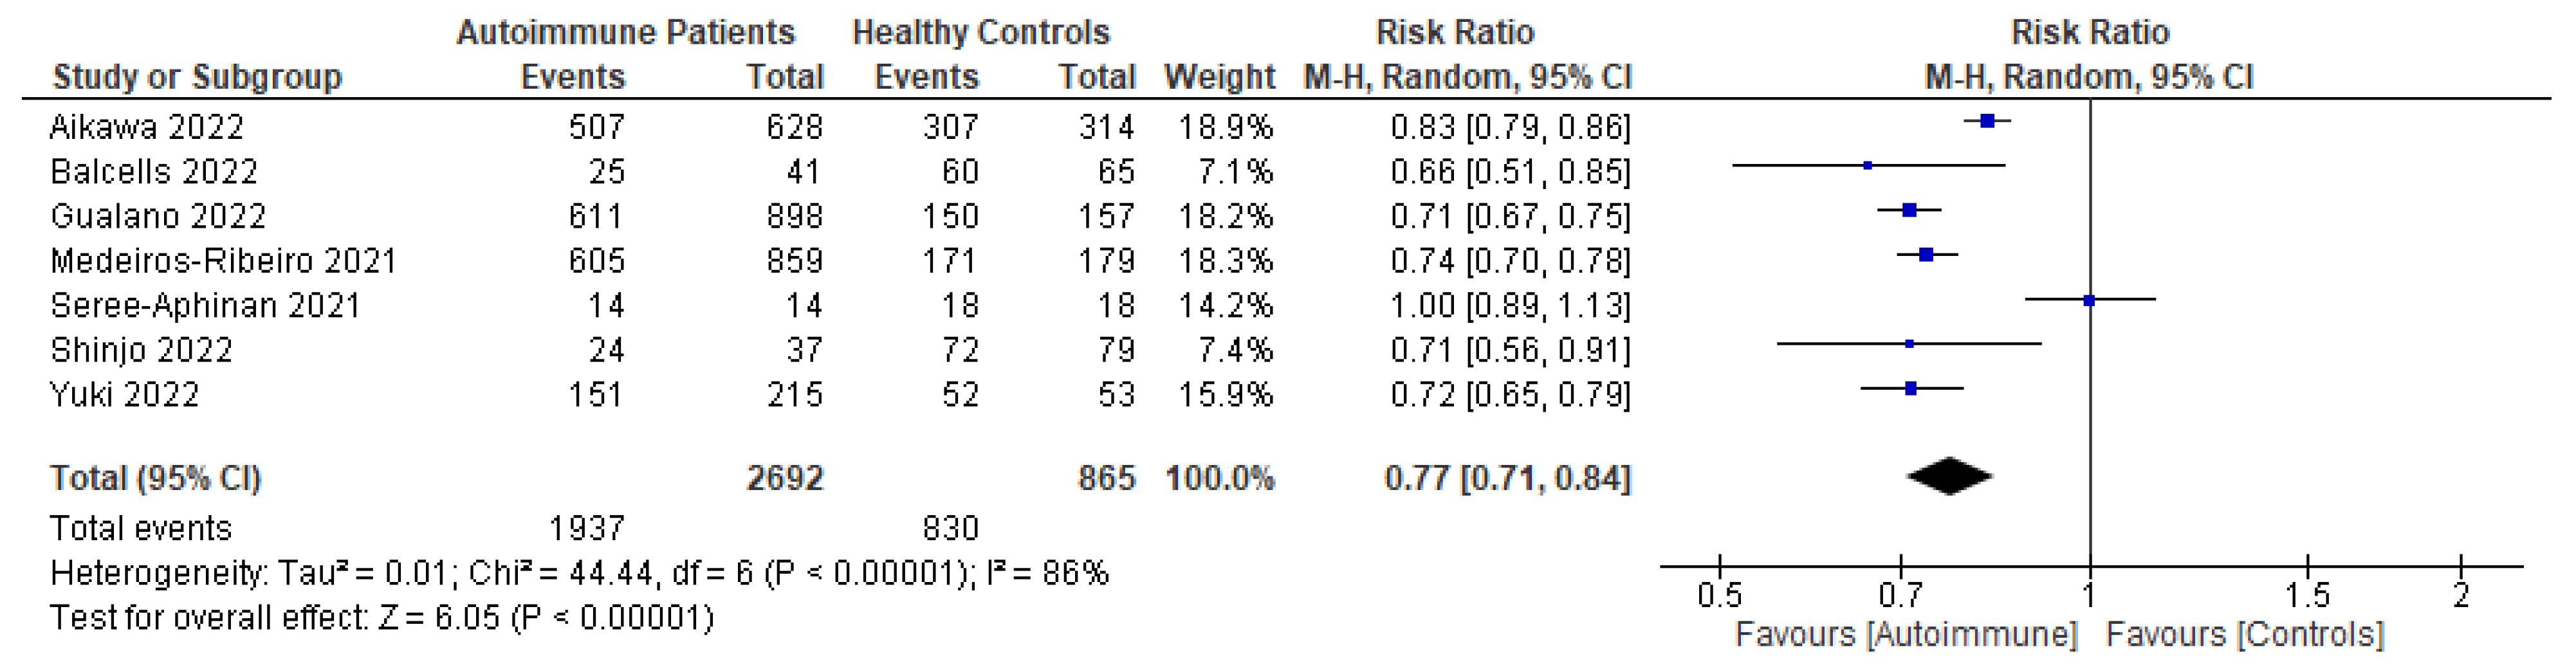The image size is (2576, 665).
Task: Click the Healthy Controls group header
Action: point(980,32)
